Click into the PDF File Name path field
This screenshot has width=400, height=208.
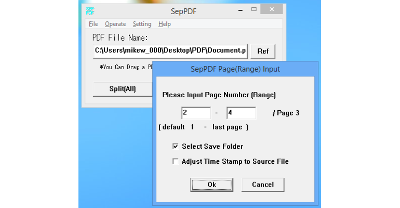170,51
